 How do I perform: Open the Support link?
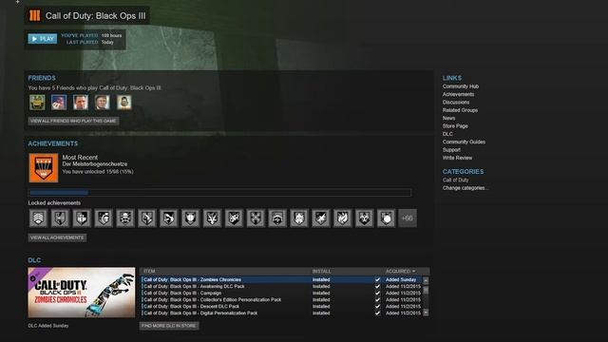click(x=451, y=150)
